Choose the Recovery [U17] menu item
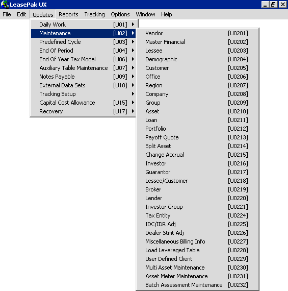Screen dimensions: 288x291 click(83, 111)
